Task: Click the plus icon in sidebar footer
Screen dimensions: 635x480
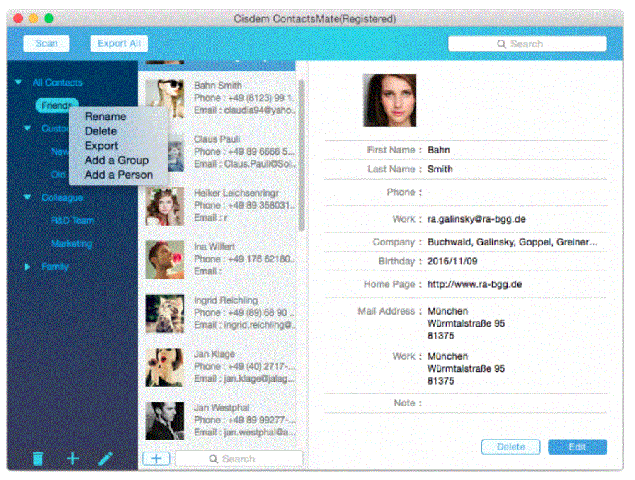Action: click(72, 459)
